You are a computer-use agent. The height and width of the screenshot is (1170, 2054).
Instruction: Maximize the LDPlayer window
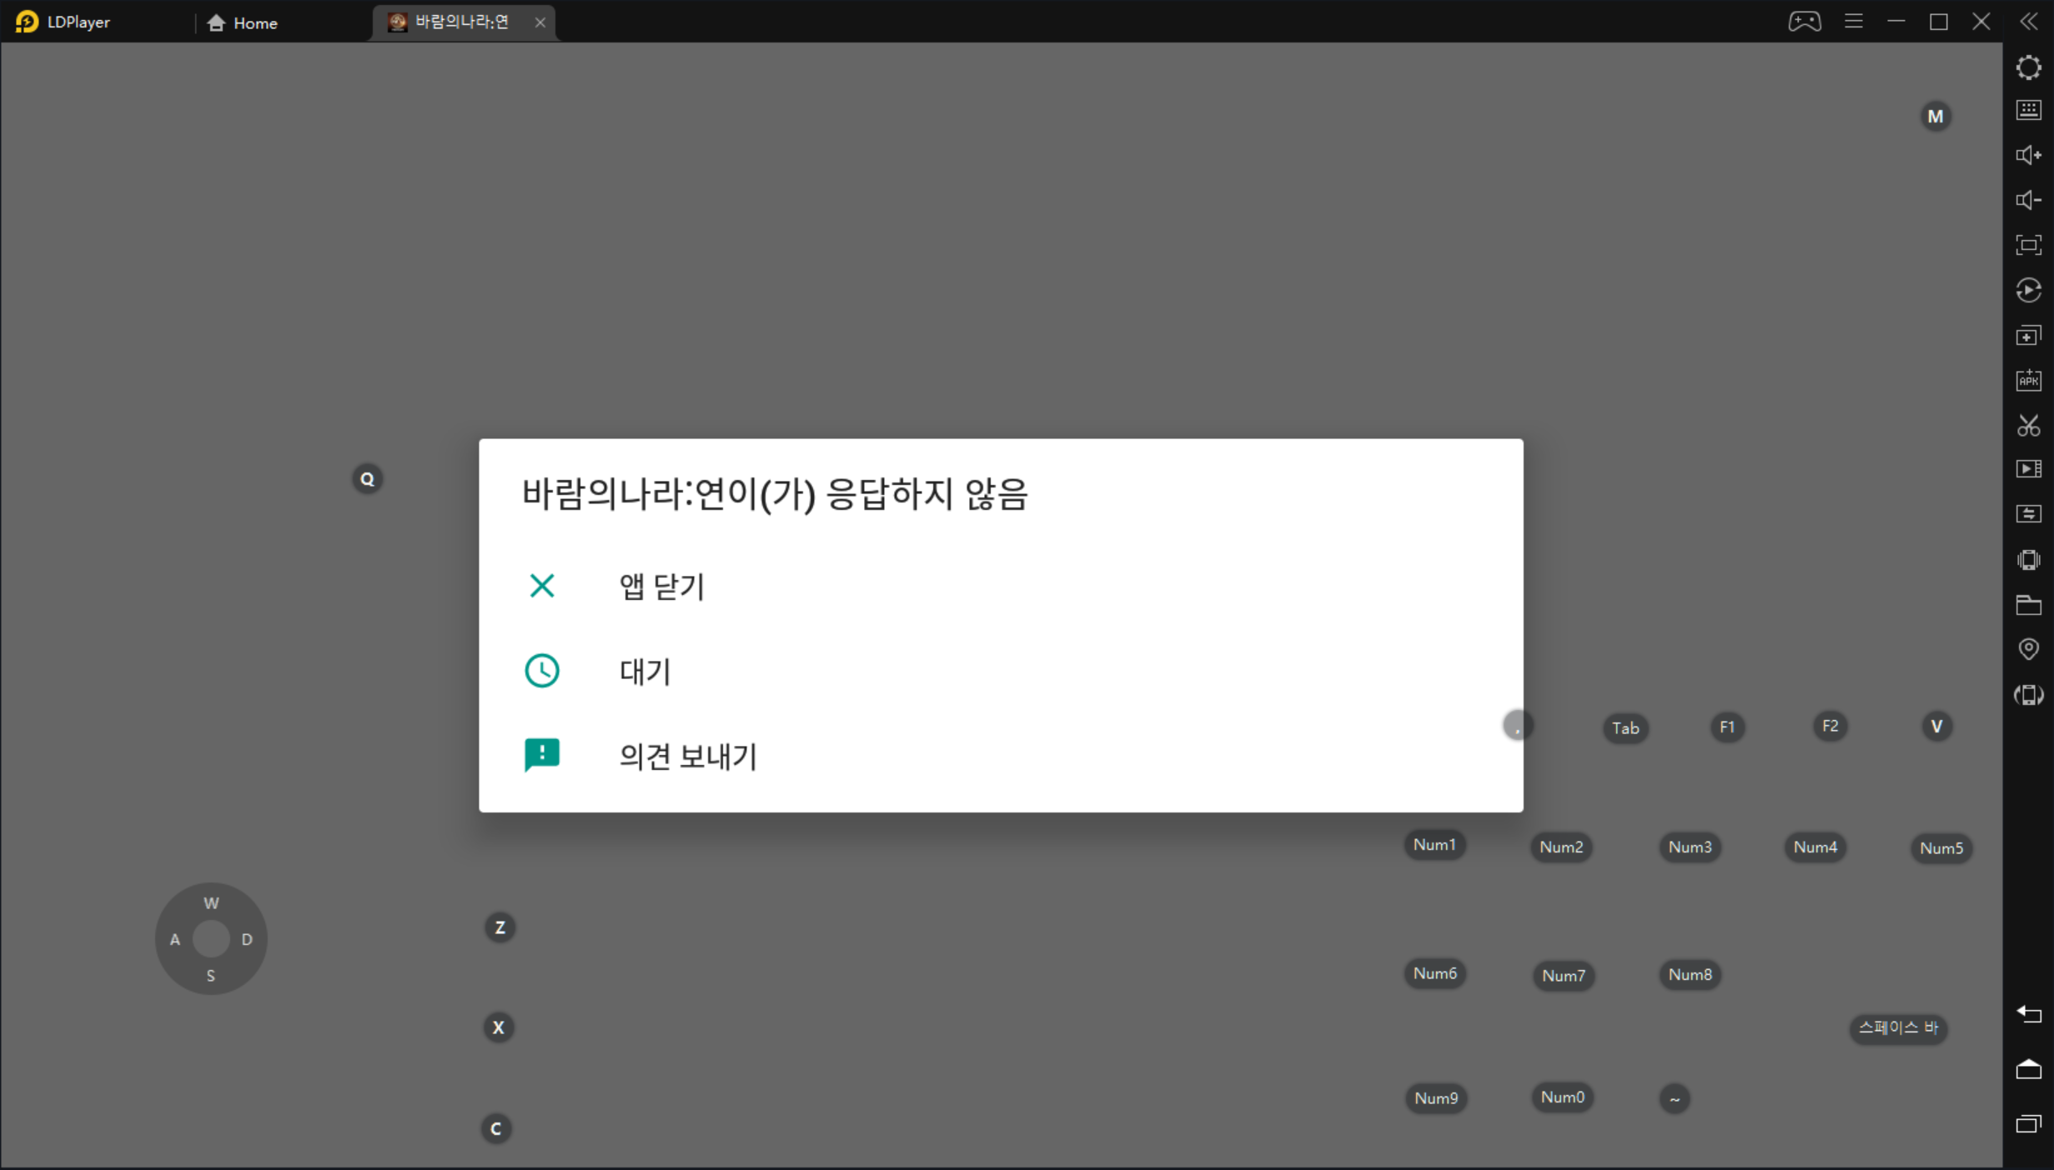1939,22
